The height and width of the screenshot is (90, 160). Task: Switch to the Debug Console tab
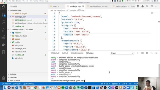[77, 53]
